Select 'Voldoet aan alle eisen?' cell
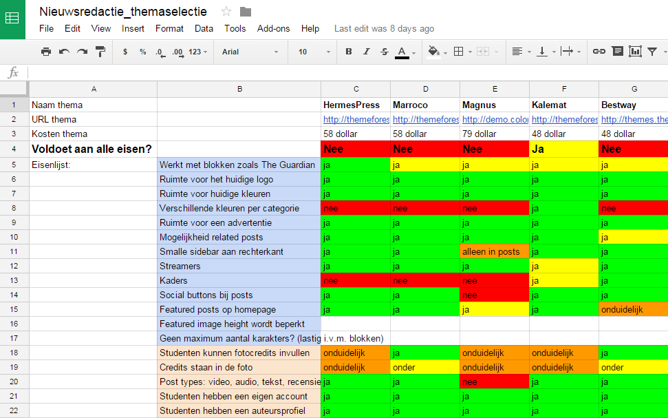 click(x=94, y=149)
